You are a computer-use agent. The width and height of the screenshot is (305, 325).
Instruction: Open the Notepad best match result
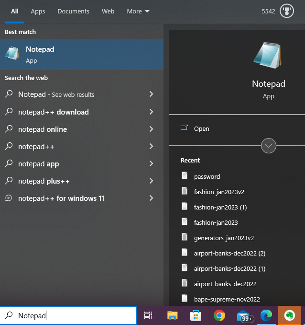pos(82,55)
